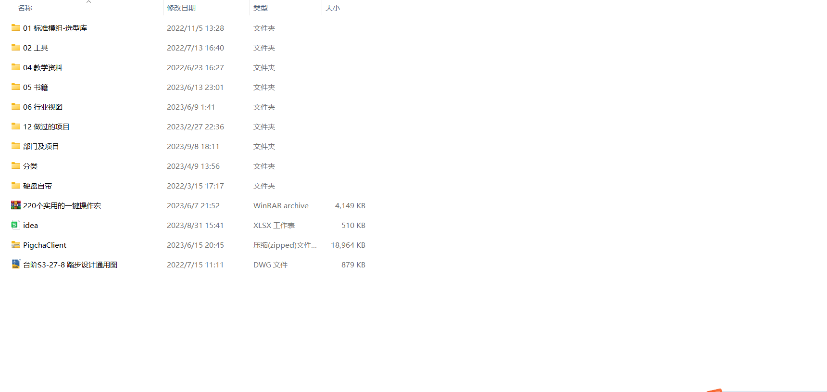The image size is (827, 392).
Task: Sort by the 修改日期 column header
Action: [x=181, y=8]
